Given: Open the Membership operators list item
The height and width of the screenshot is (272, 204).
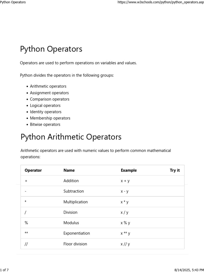Looking at the screenshot, I should (50, 118).
